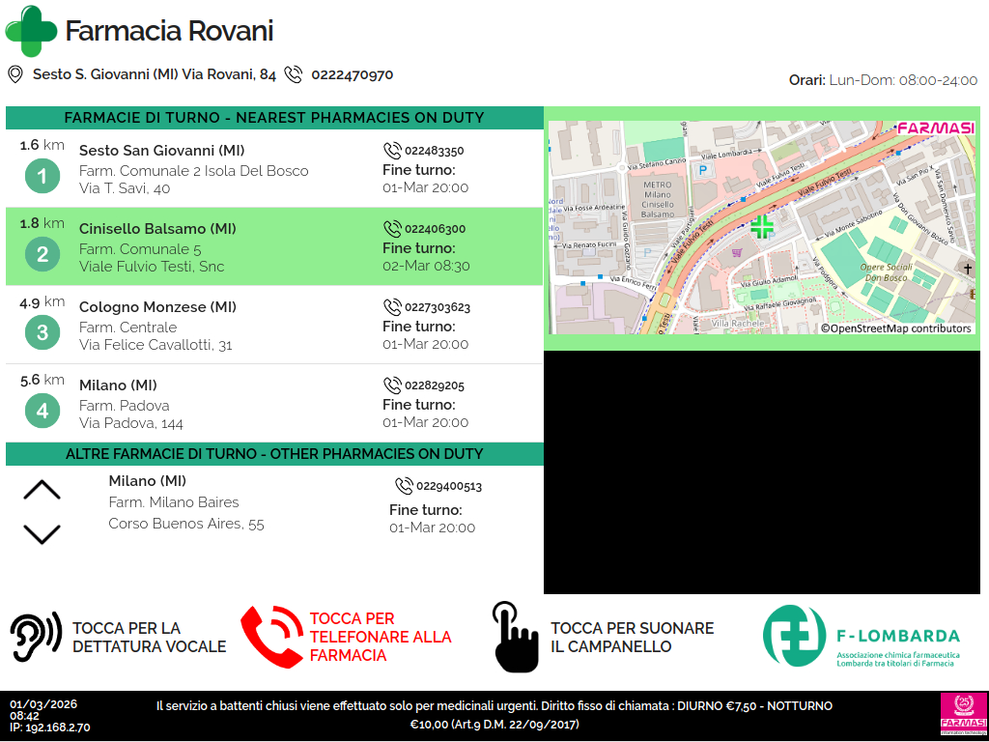Tap the red phone icon to call pharmacy
Viewport: 989px width, 742px height.
click(x=271, y=637)
